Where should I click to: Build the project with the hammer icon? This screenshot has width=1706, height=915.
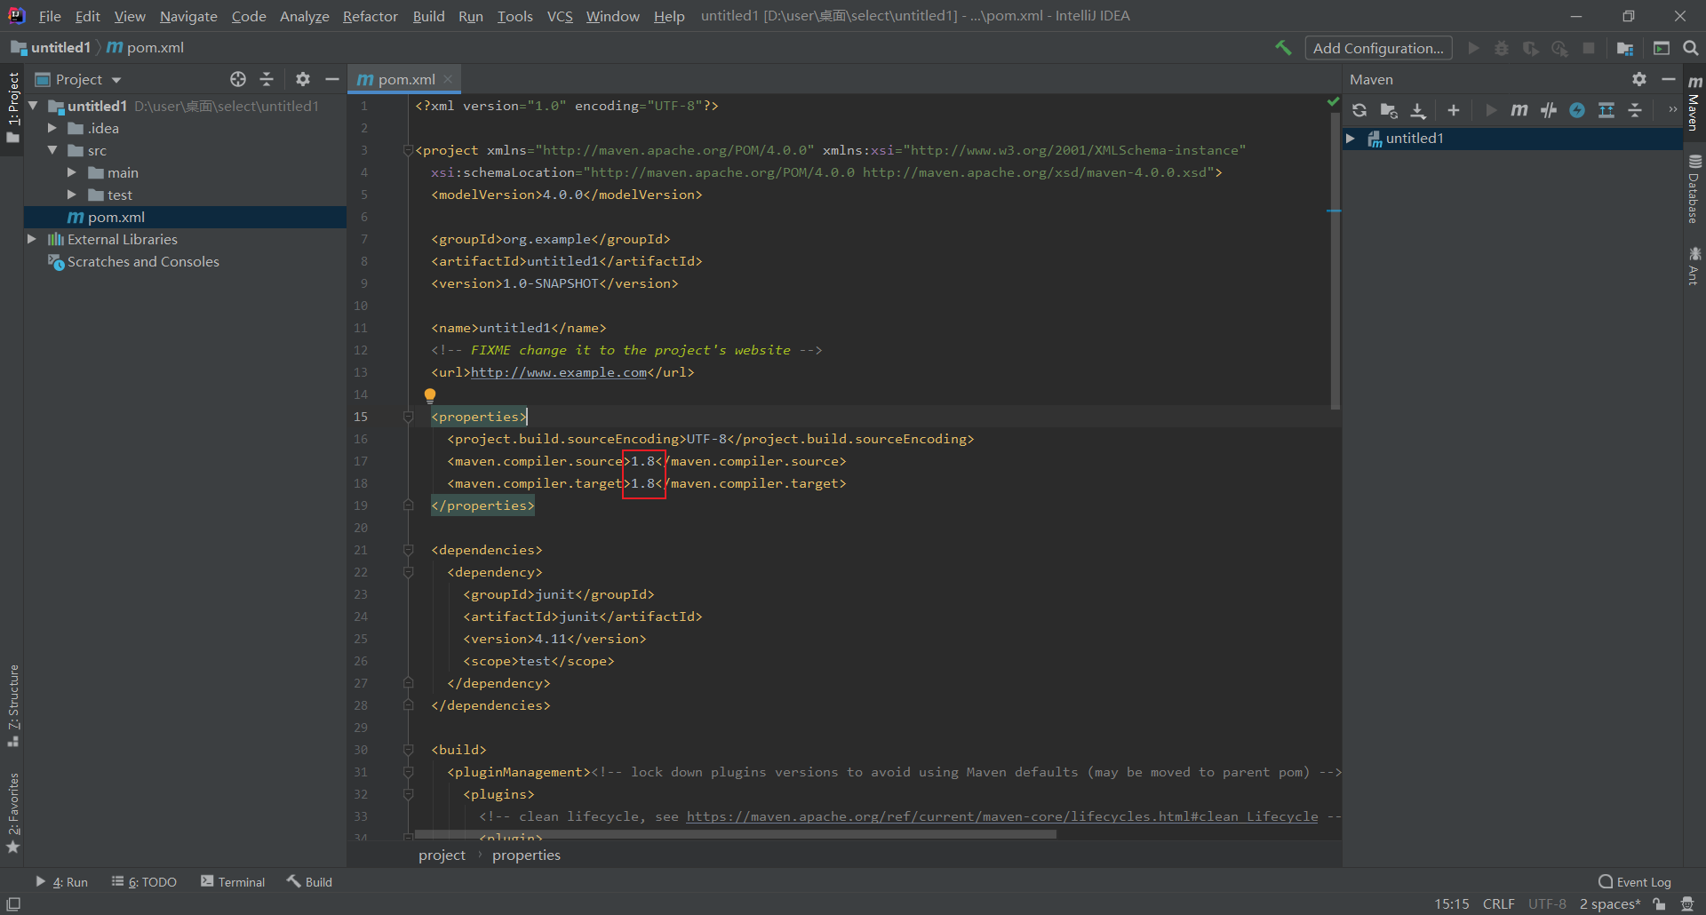click(1284, 48)
